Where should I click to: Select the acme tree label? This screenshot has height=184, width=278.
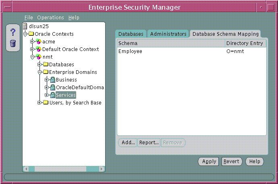tap(49, 41)
